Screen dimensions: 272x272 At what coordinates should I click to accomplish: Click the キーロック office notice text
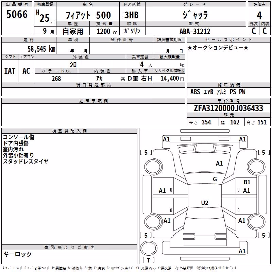pyautogui.click(x=17, y=254)
